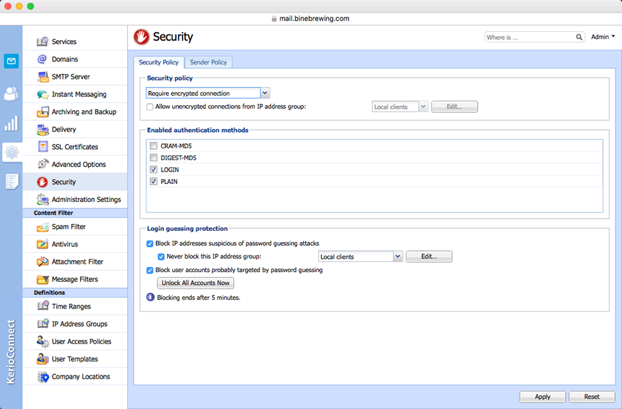The height and width of the screenshot is (409, 622).
Task: Open the Status bar-chart icon in left rail
Action: 11,123
